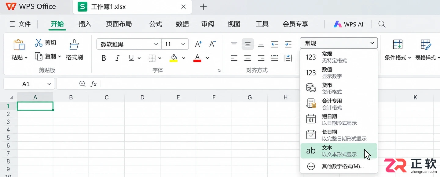Viewport: 440px width, 177px height.
Task: Apply yellow fill color bucket
Action: (174, 58)
